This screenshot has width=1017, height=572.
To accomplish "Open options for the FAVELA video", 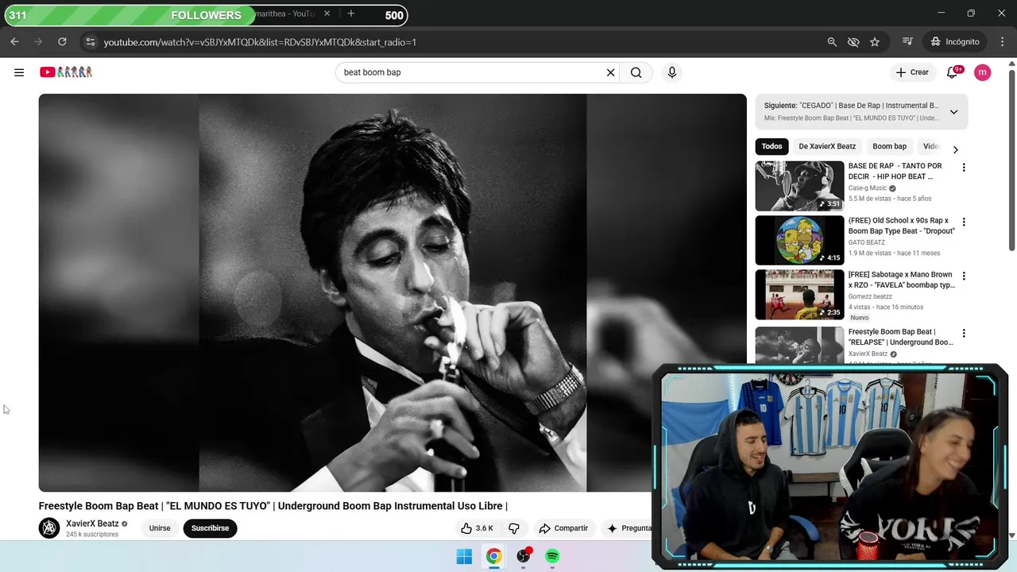I will [x=964, y=276].
